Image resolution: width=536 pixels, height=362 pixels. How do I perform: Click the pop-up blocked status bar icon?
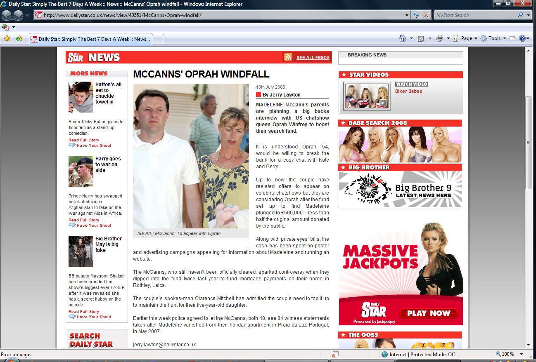(x=335, y=354)
